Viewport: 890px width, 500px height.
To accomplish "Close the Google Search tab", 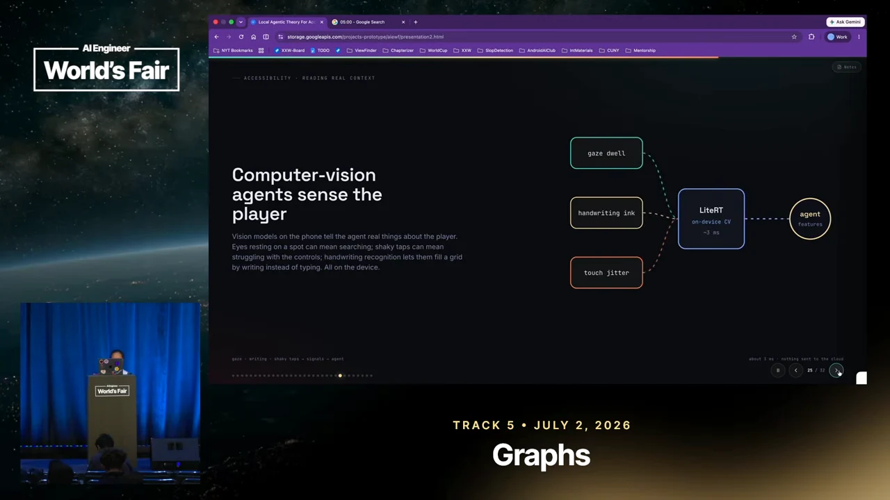I will pyautogui.click(x=403, y=22).
